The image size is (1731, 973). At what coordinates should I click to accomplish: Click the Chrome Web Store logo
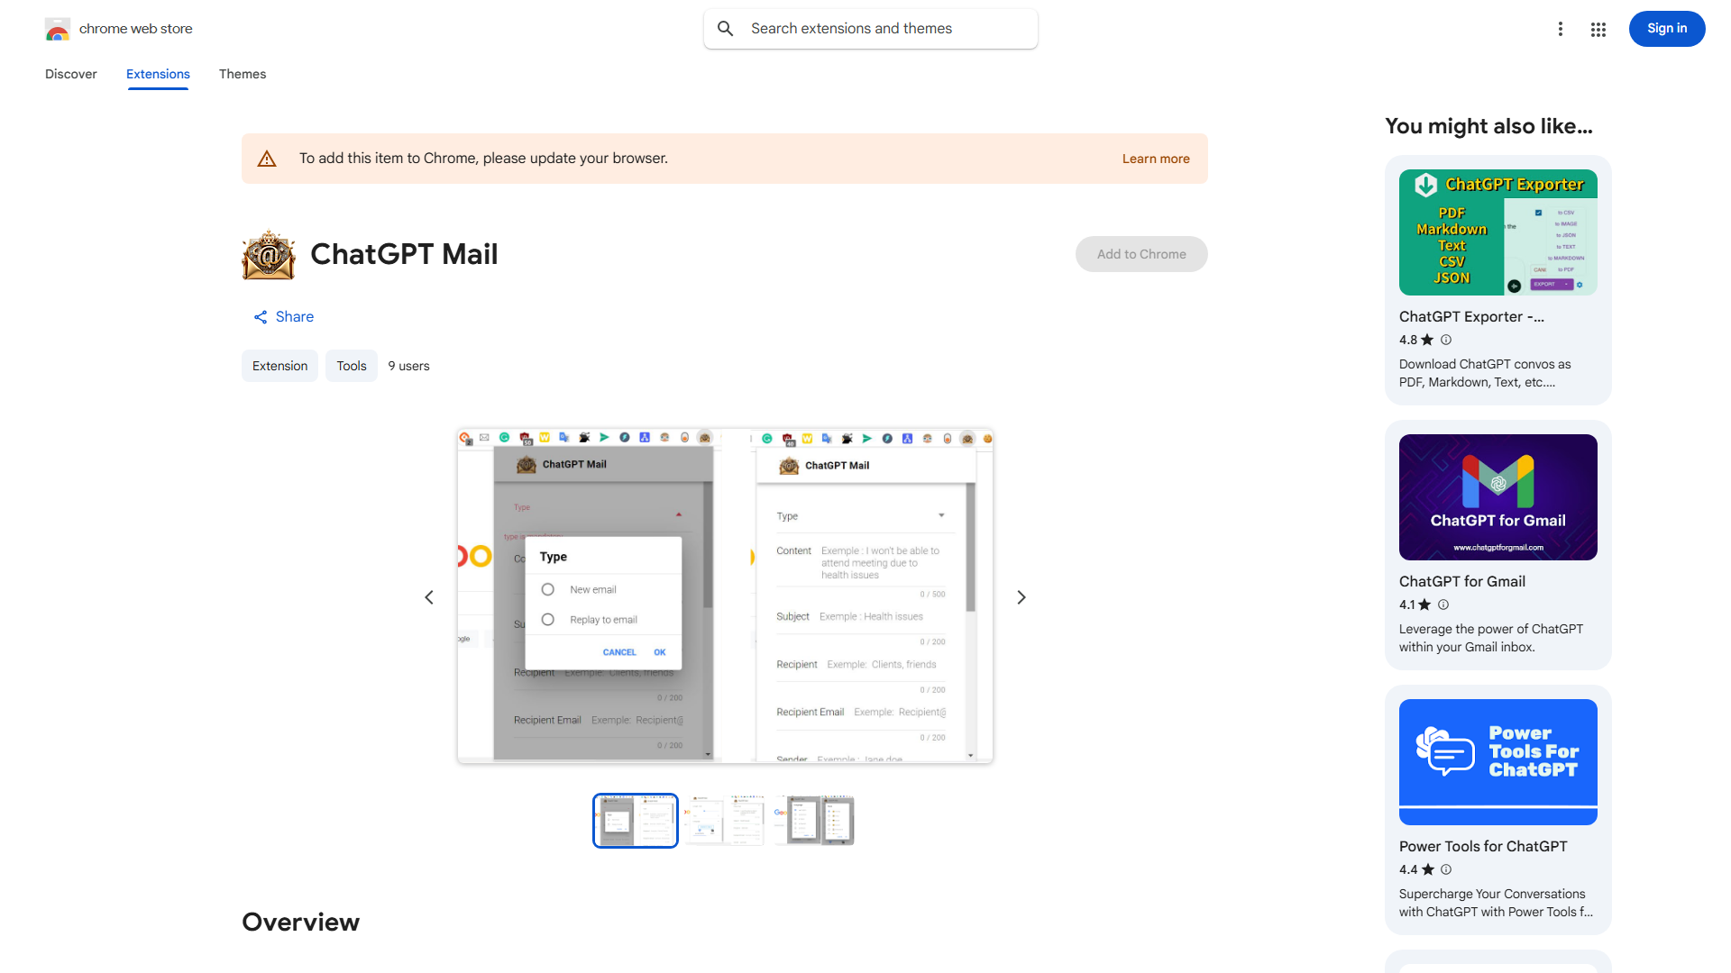pos(58,29)
